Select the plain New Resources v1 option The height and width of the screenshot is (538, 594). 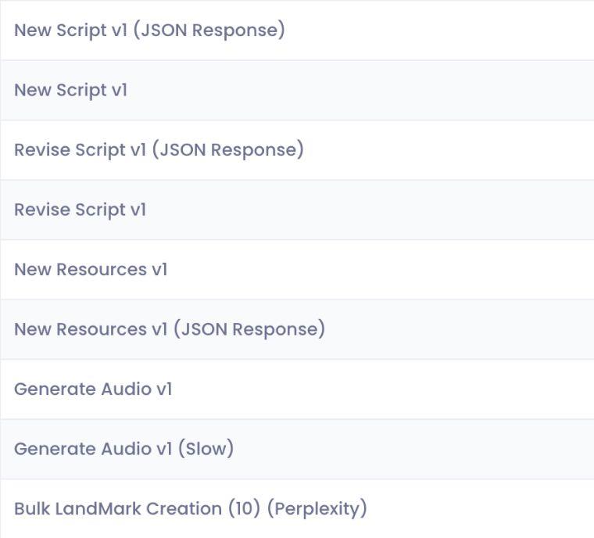click(x=91, y=269)
